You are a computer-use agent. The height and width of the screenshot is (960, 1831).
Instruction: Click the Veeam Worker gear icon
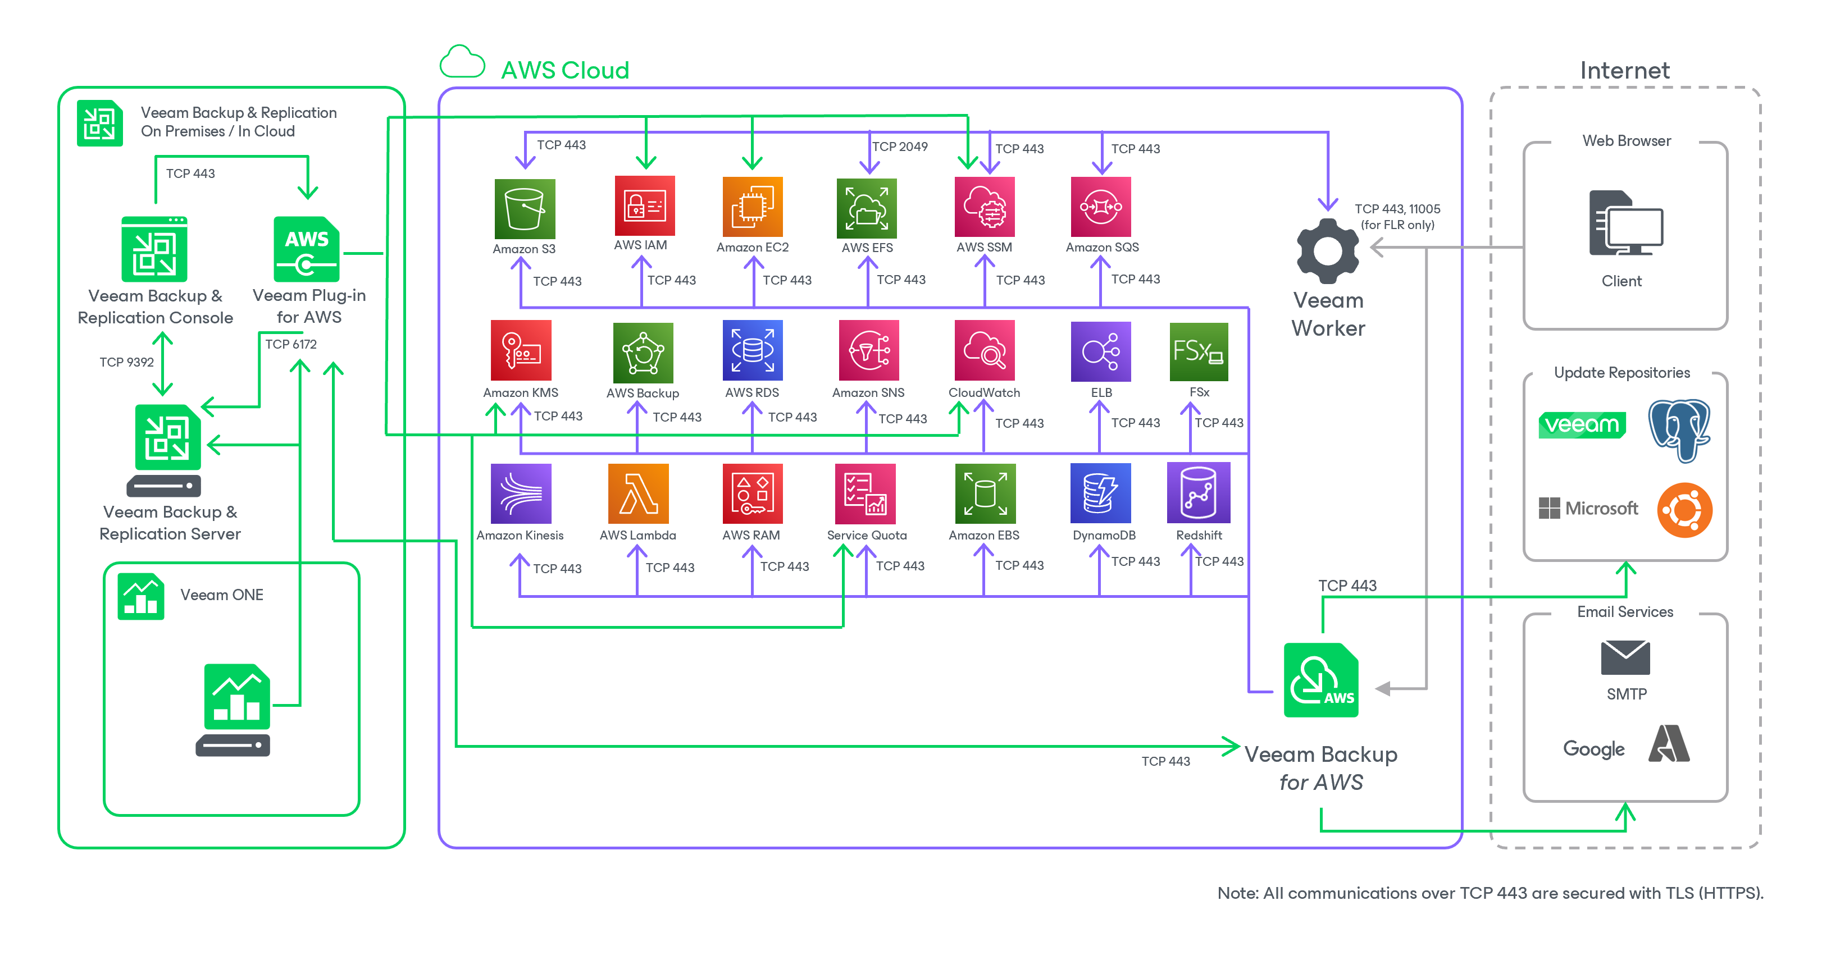[x=1328, y=252]
